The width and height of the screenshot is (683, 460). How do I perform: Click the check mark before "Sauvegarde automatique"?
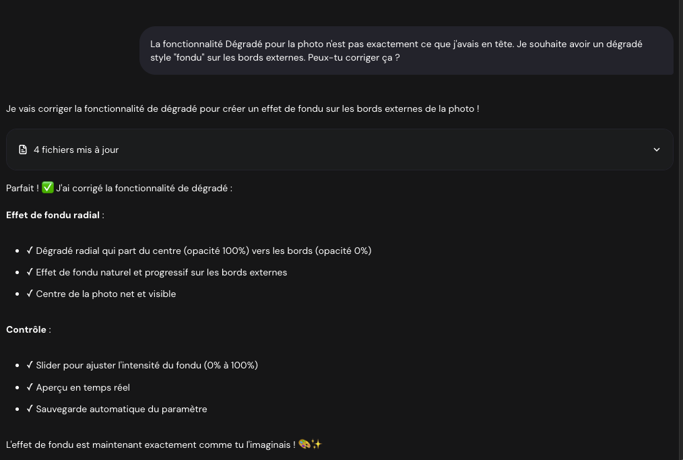click(30, 409)
